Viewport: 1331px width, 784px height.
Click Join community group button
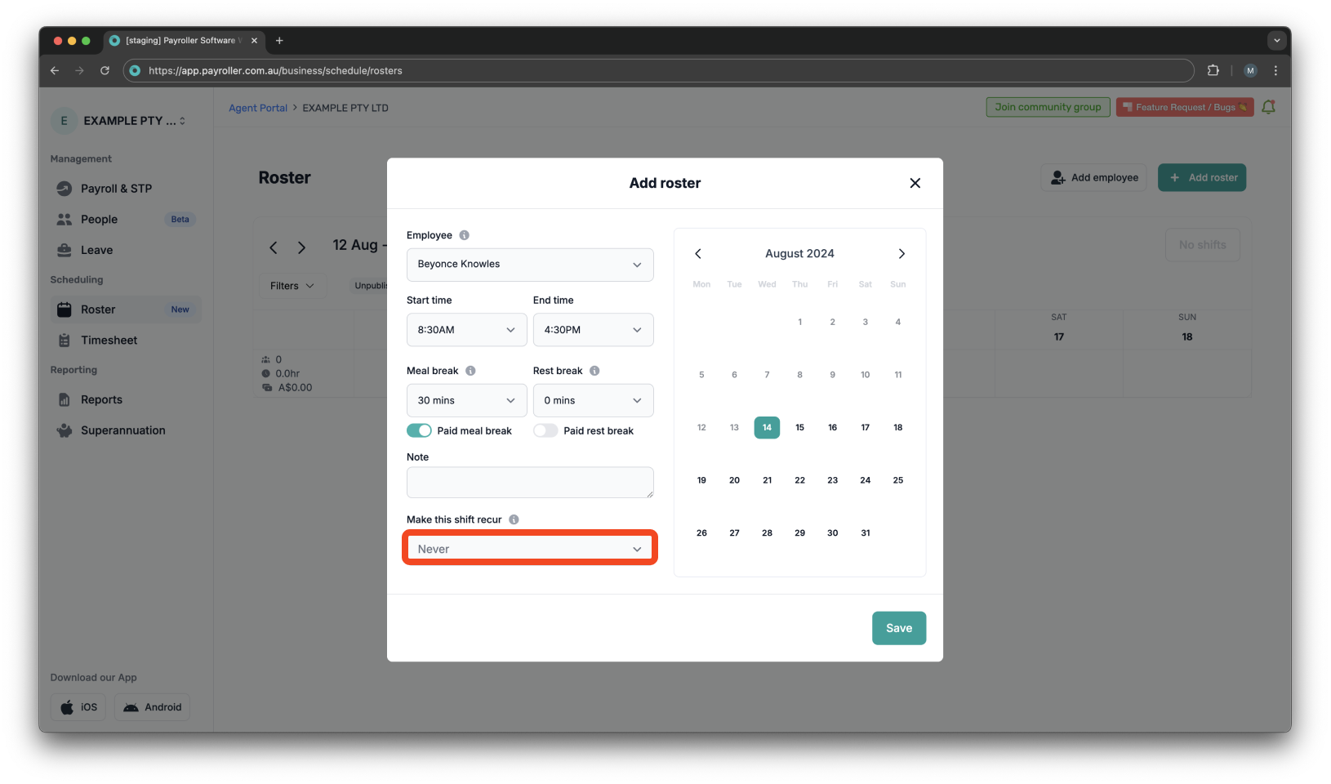(1048, 107)
